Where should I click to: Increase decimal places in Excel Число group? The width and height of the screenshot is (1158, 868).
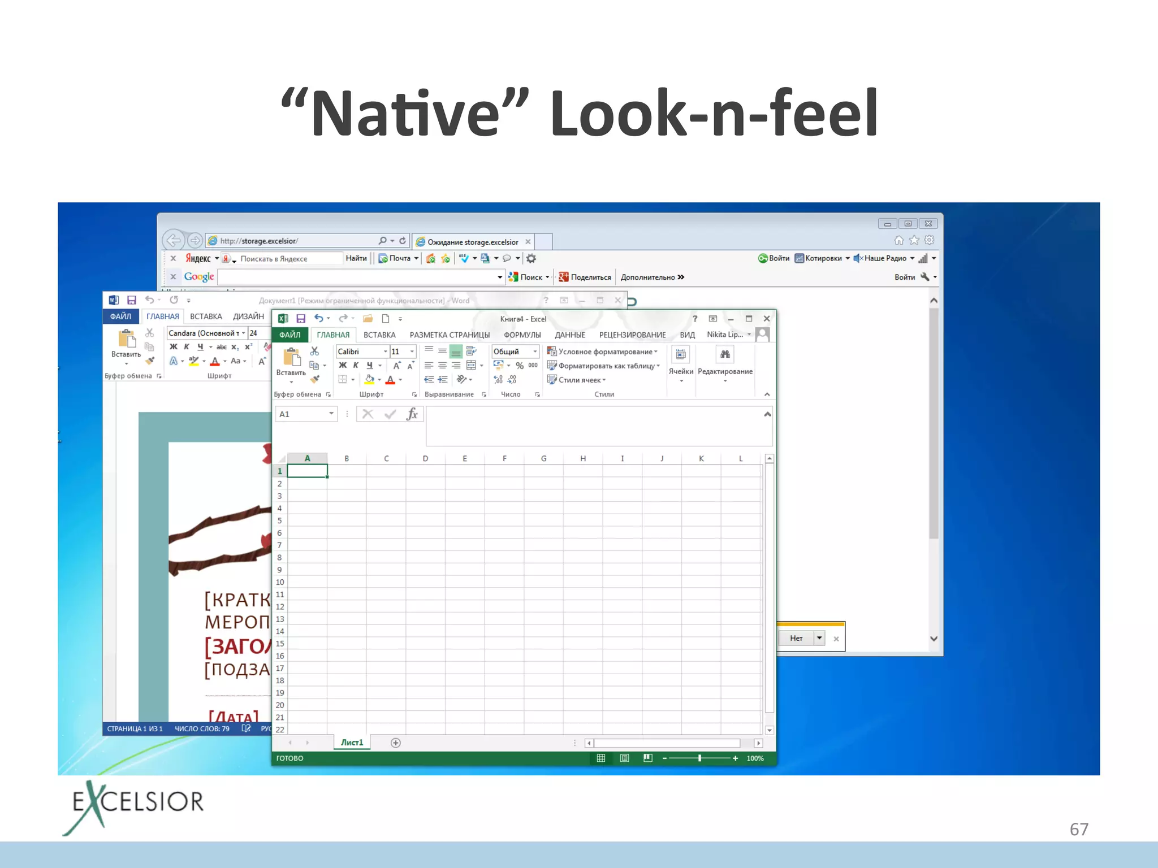tap(498, 380)
